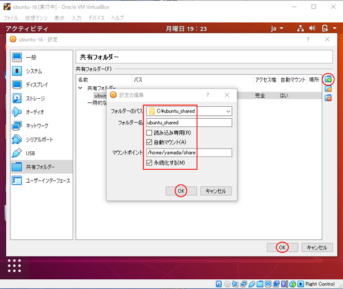Click the audio status bar icon

(235, 284)
